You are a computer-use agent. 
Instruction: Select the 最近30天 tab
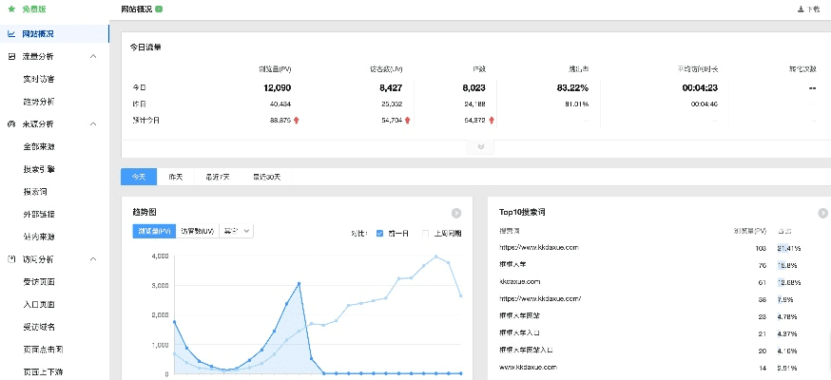tap(266, 177)
